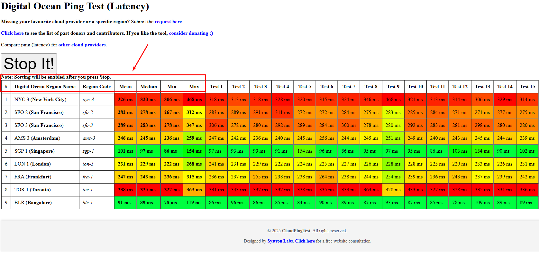Click the Test 5 column header
This screenshot has width=539, height=276.
(305, 87)
